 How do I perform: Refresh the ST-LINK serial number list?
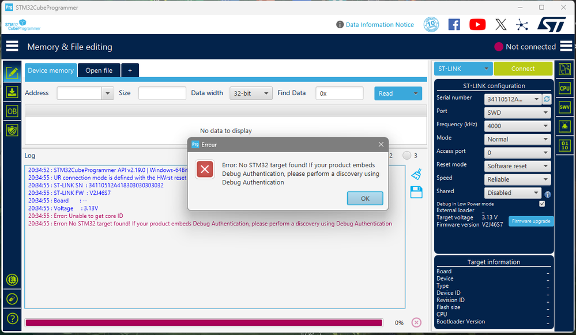[547, 99]
